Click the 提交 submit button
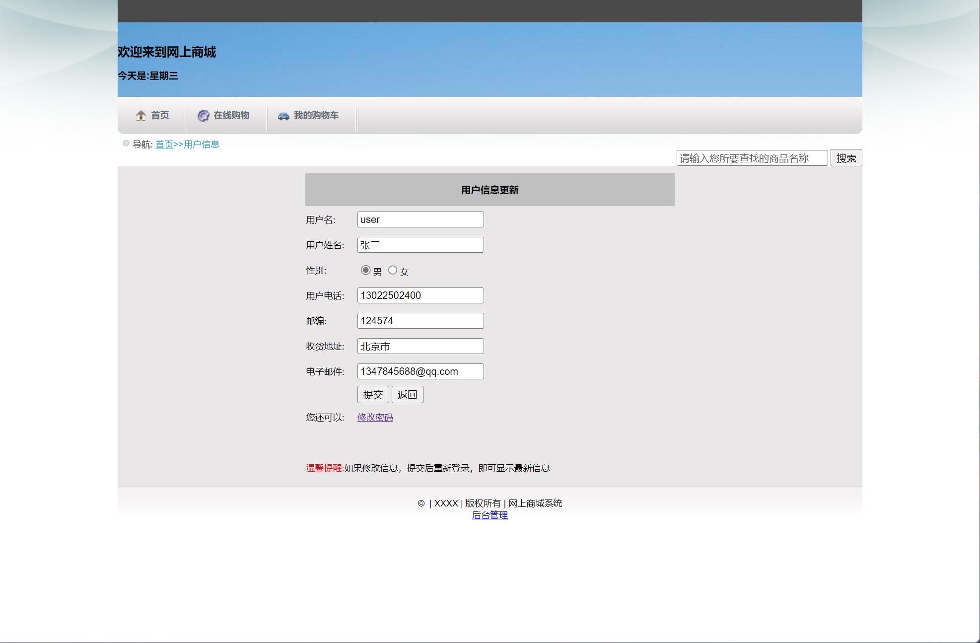 pos(373,394)
